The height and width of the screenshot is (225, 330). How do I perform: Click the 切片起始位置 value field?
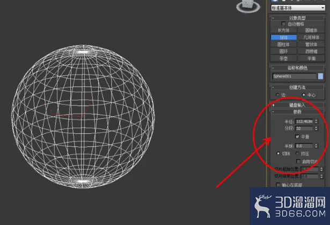point(310,169)
